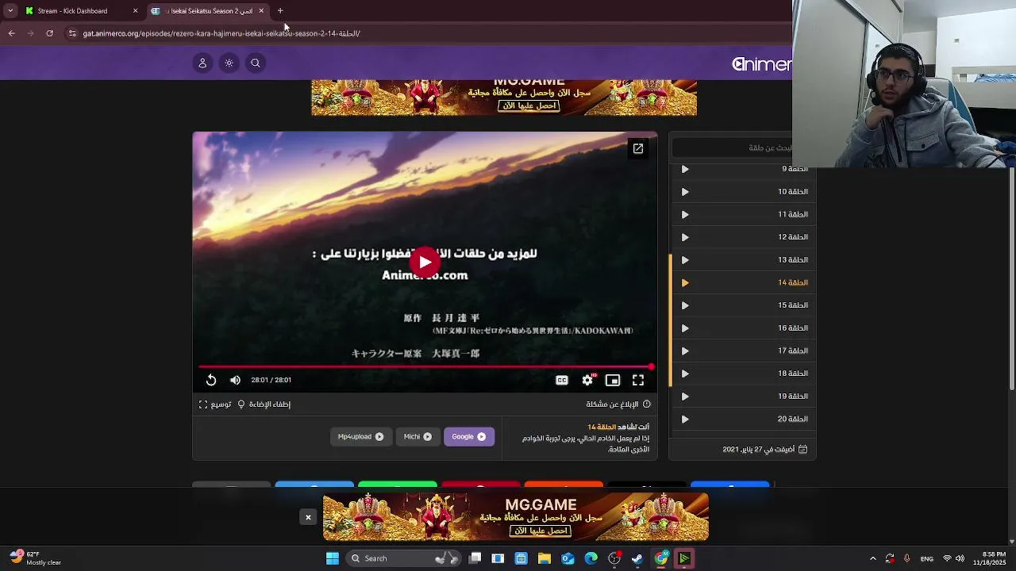This screenshot has width=1016, height=571.
Task: Select the Michi server button
Action: pyautogui.click(x=418, y=436)
